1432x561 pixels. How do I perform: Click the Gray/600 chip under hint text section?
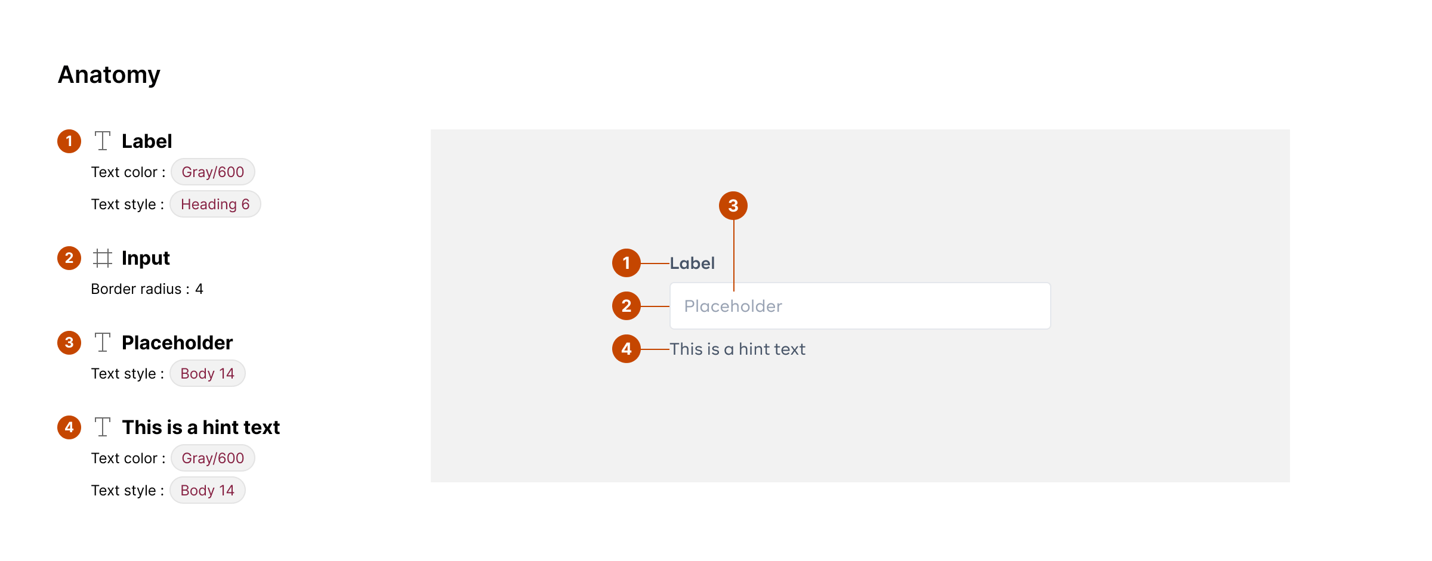[x=213, y=458]
